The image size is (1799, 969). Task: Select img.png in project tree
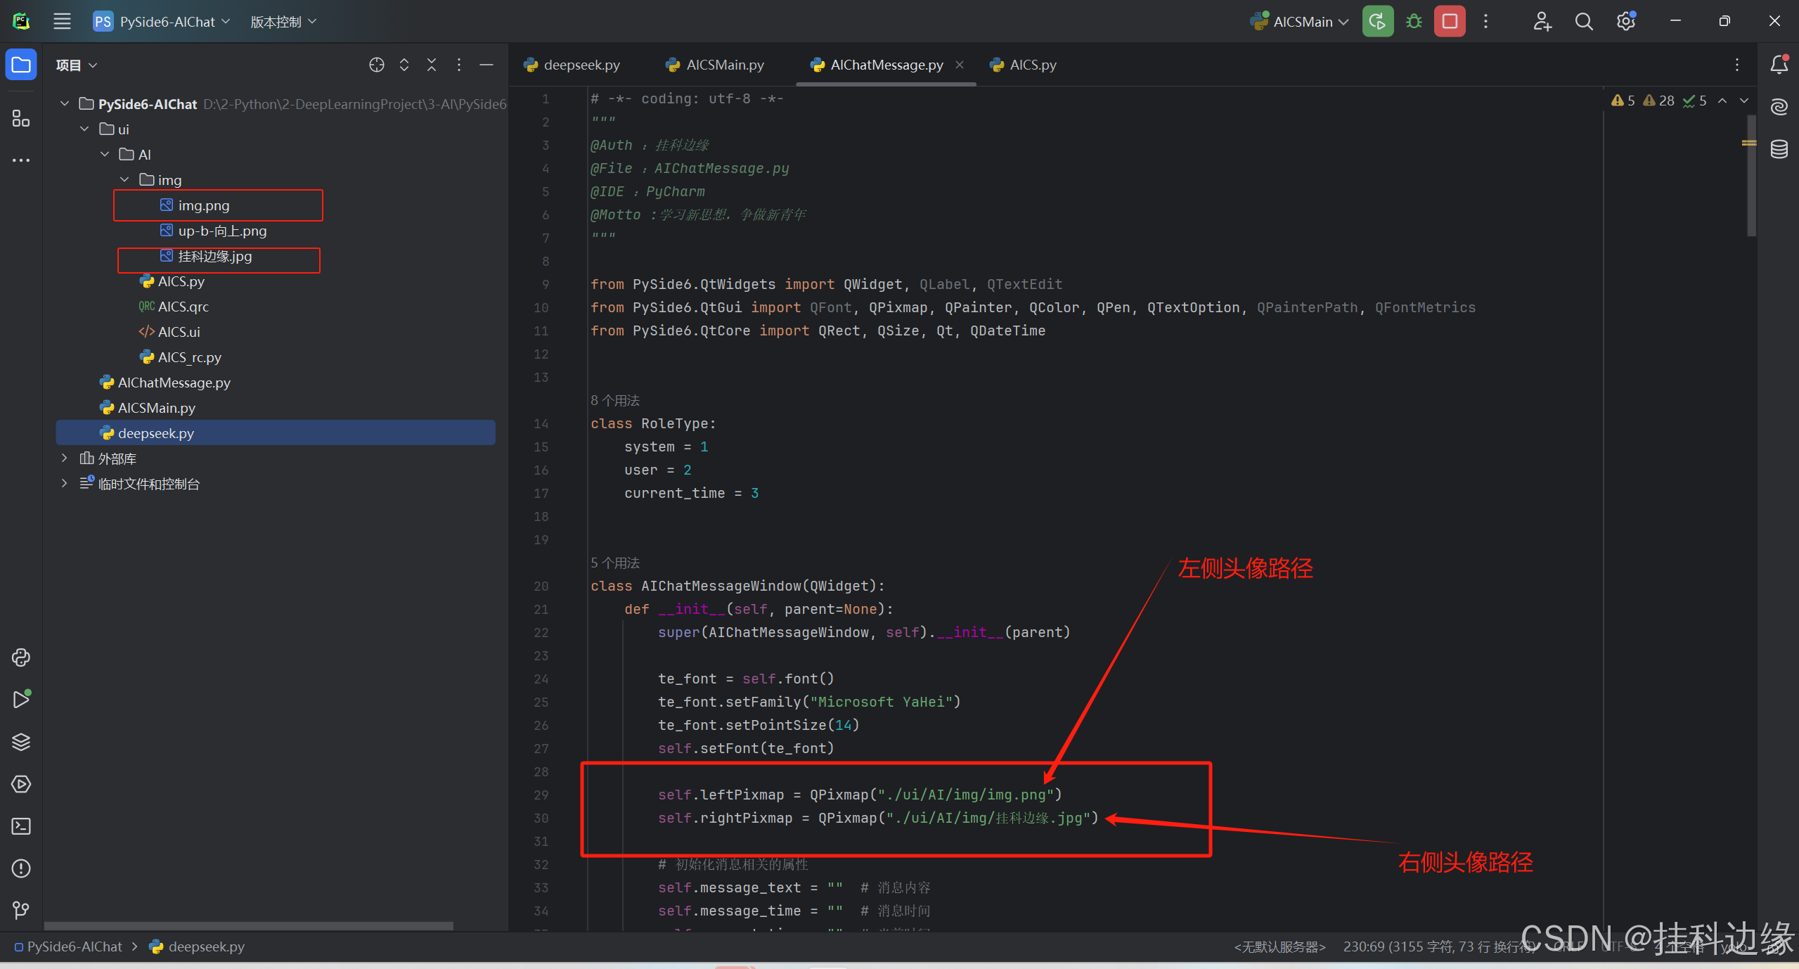(x=204, y=205)
